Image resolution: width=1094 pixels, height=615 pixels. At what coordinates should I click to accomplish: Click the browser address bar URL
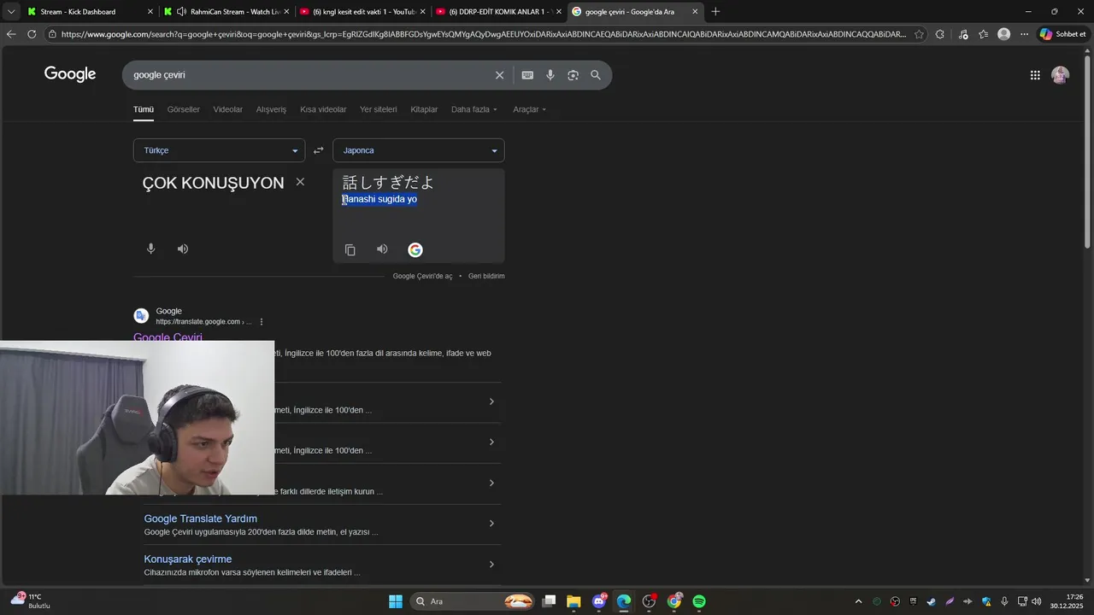click(483, 34)
